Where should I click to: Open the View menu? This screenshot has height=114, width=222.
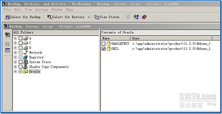click(28, 9)
